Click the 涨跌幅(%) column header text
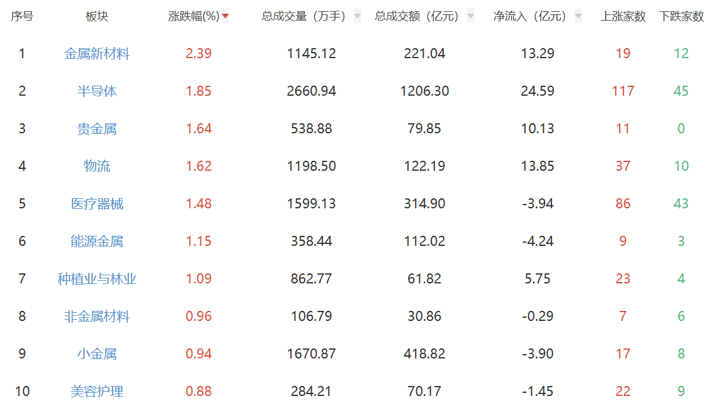This screenshot has height=406, width=716. [194, 17]
